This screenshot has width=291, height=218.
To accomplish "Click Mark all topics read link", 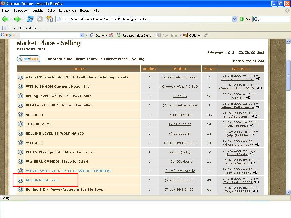I will (248, 61).
